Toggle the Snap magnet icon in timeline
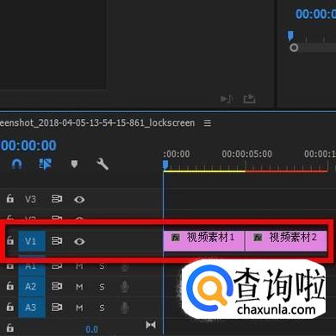Viewport: 336px width, 336px height. coord(16,165)
